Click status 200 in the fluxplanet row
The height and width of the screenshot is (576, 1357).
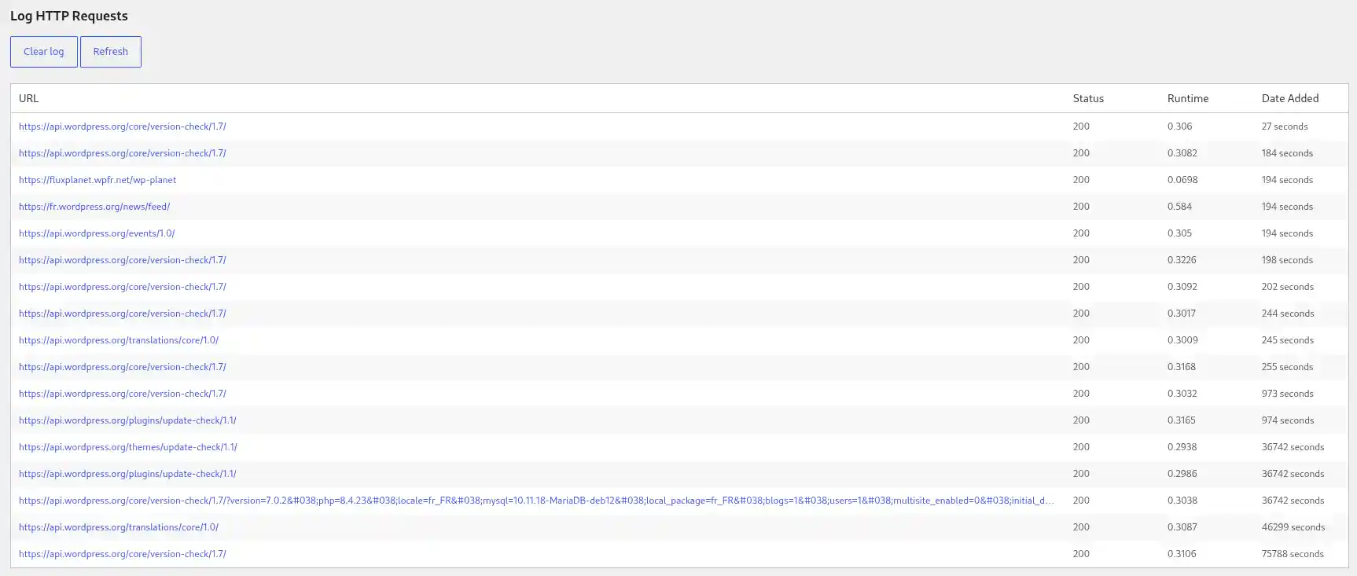coord(1081,180)
